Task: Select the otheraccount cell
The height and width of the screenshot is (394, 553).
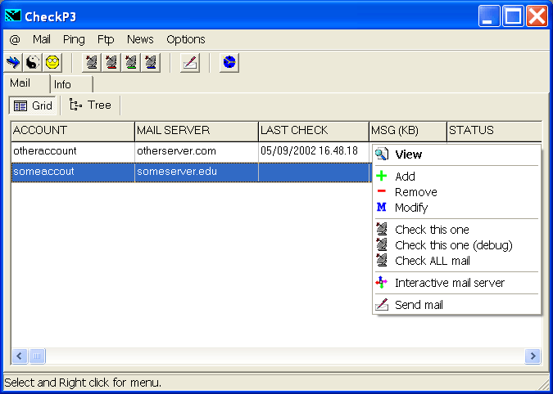Action: pyautogui.click(x=73, y=151)
